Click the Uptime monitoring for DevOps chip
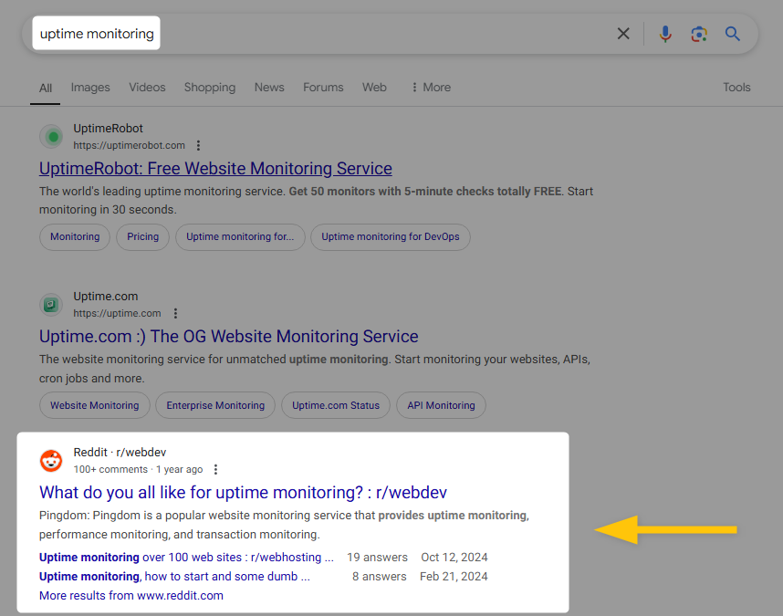The image size is (783, 616). 391,236
